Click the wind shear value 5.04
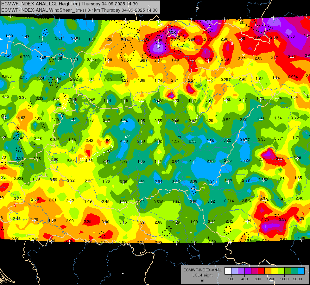This screenshot has width=310, height=285. [x=124, y=121]
